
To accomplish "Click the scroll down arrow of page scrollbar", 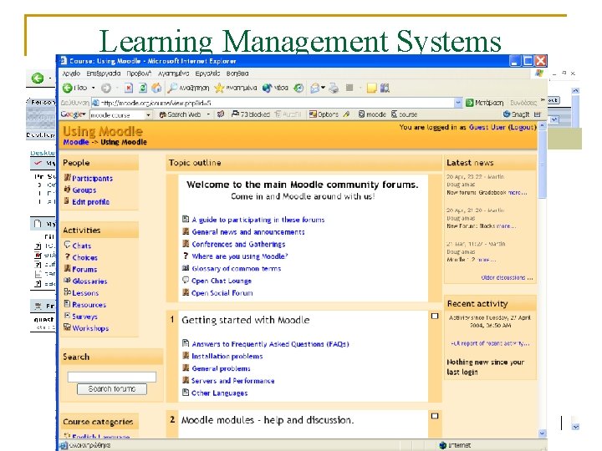I will coord(542,433).
